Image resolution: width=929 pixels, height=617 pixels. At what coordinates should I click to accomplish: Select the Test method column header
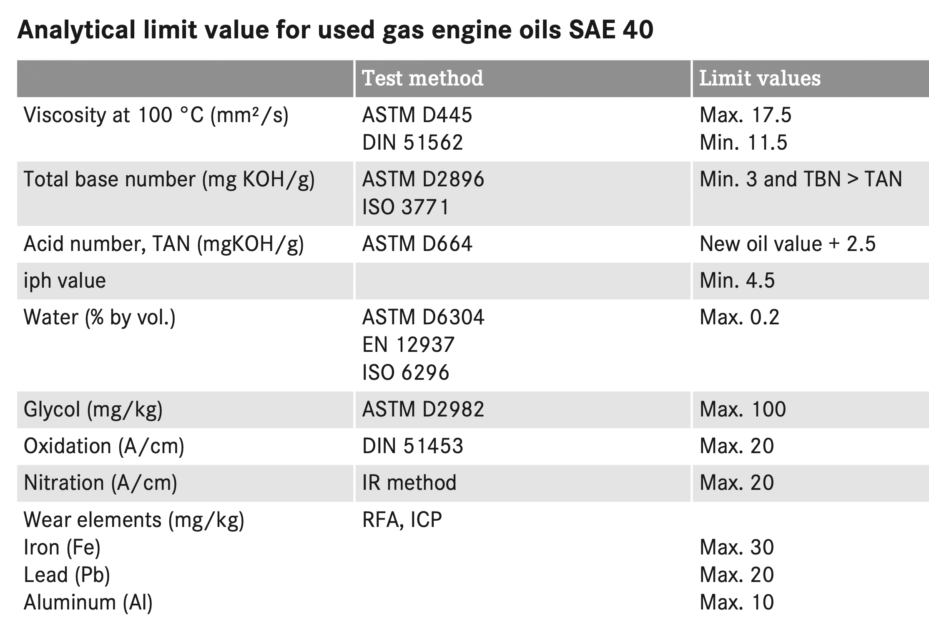coord(422,78)
